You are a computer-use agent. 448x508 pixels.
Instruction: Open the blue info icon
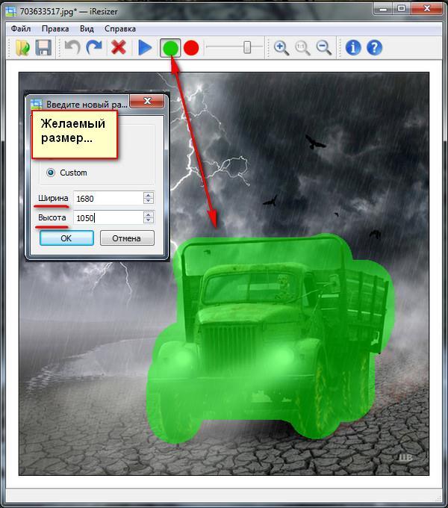[352, 48]
